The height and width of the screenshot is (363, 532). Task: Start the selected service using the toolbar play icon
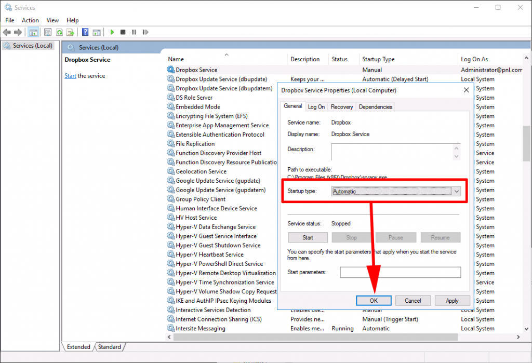click(x=112, y=32)
